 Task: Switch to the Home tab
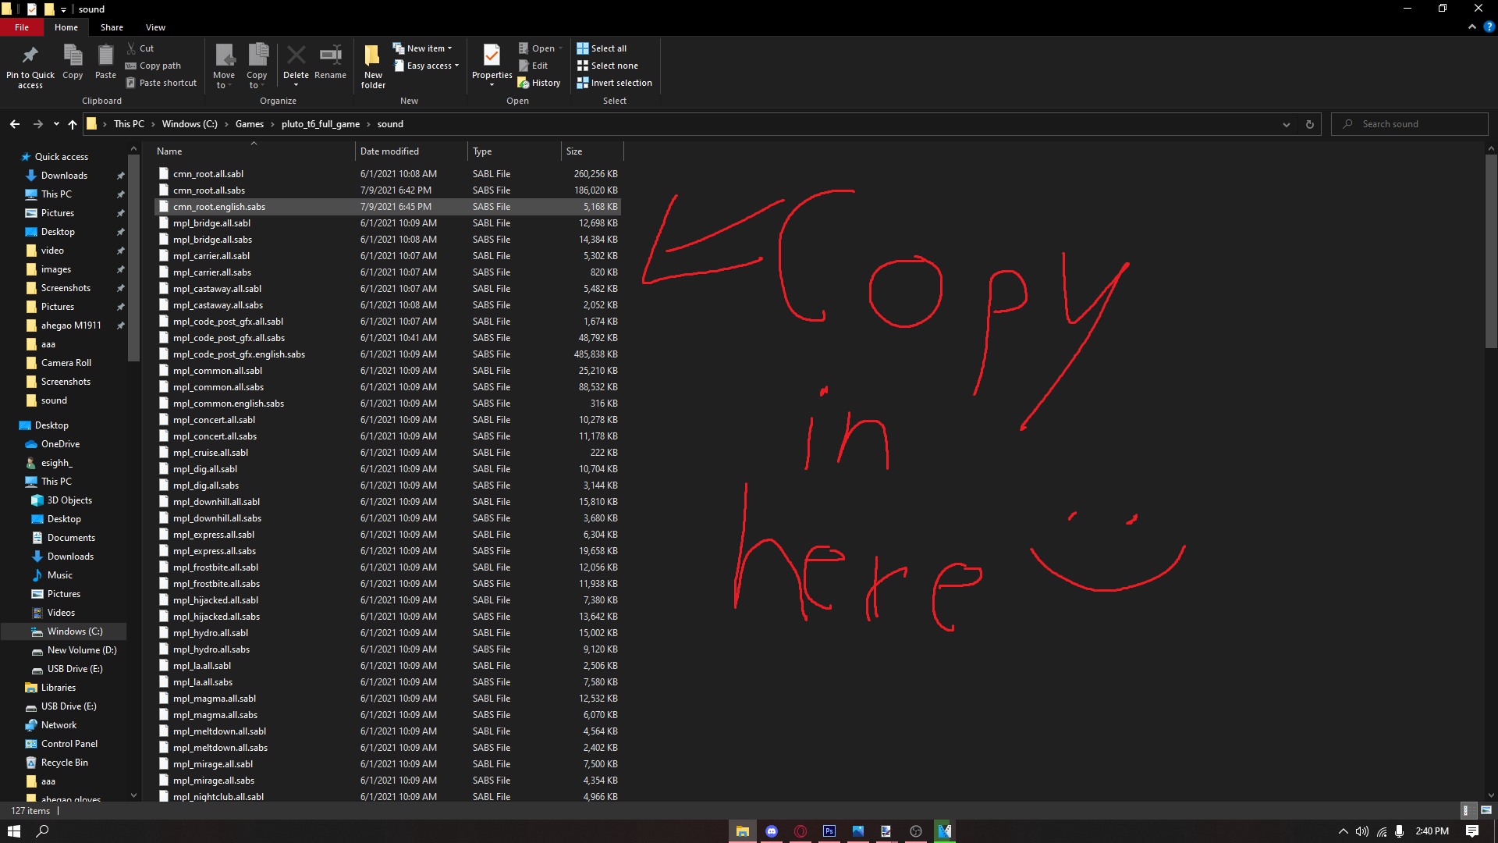click(66, 27)
